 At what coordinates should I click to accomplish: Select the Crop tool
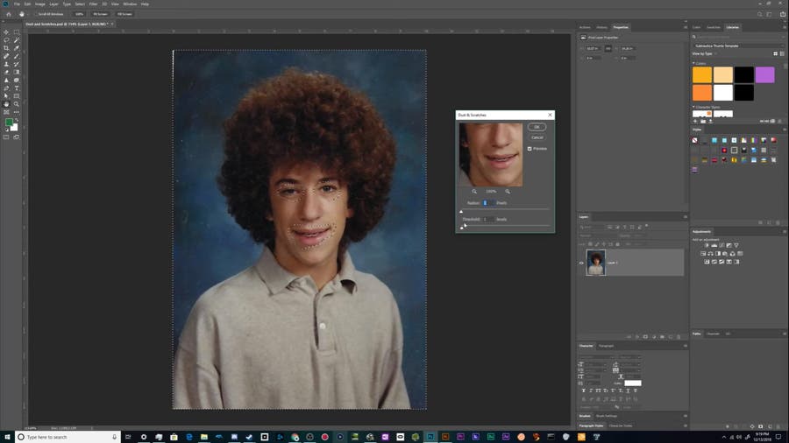click(x=6, y=48)
